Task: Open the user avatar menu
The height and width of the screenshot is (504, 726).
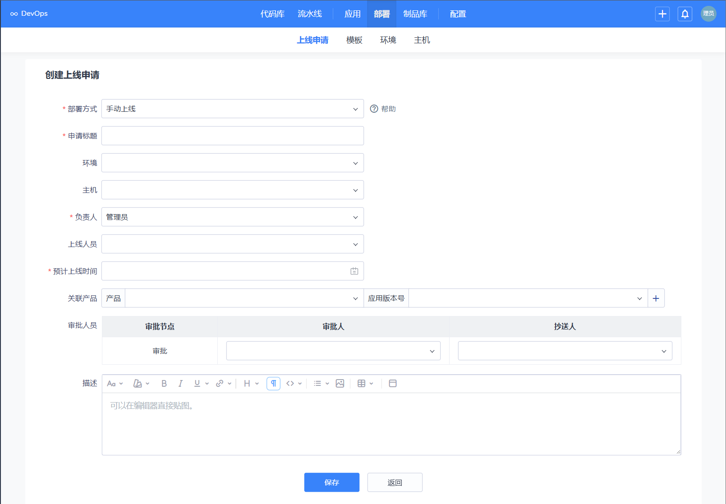Action: pos(708,14)
